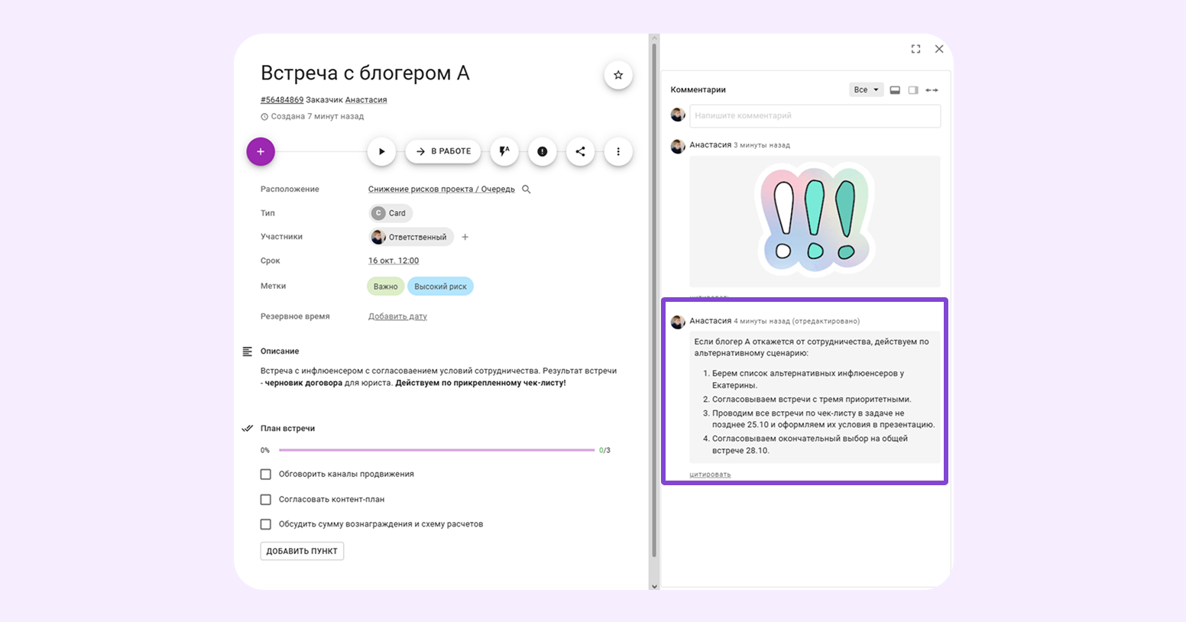Click the exclamation priority icon
Image resolution: width=1186 pixels, height=622 pixels.
coord(542,151)
